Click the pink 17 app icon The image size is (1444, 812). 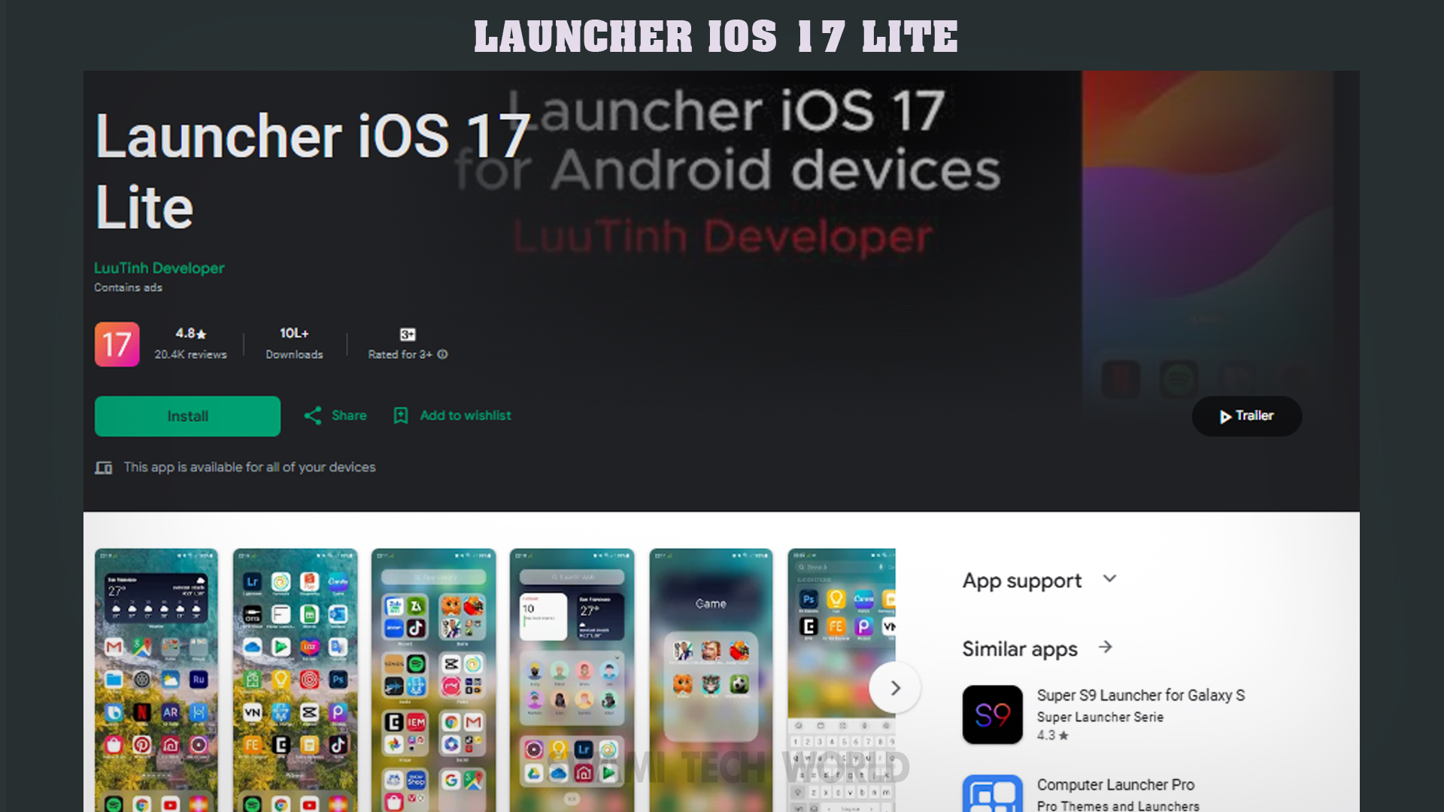(117, 344)
